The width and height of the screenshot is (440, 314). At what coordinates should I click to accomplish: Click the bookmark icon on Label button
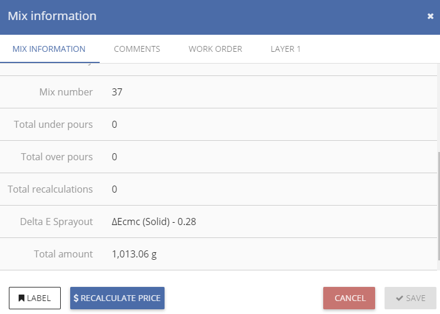tap(21, 298)
